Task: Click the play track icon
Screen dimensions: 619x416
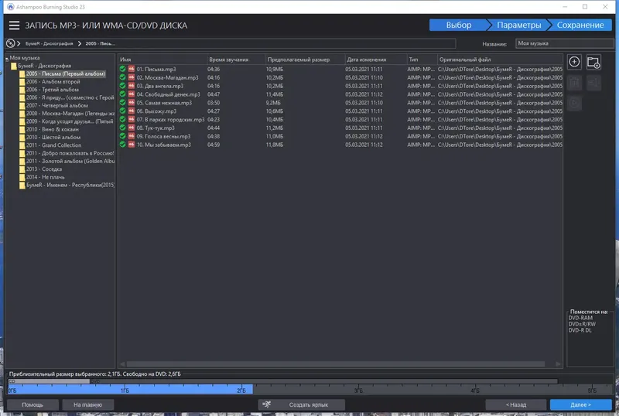Action: [574, 103]
